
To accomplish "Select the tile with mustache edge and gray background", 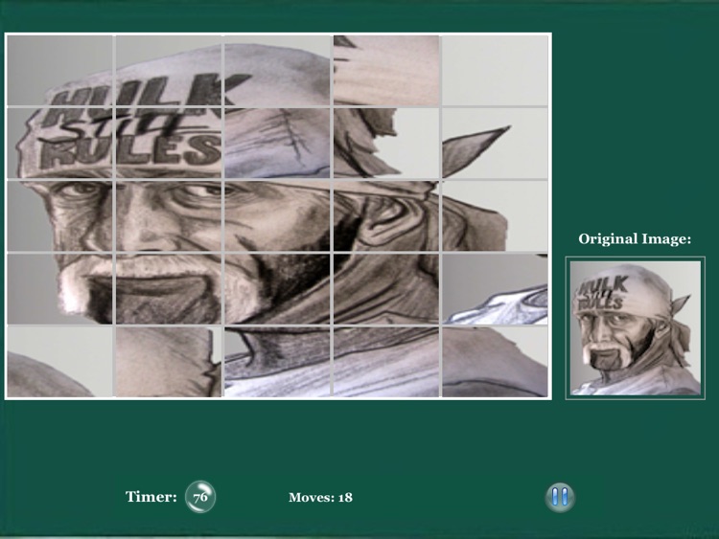I will pos(59,289).
